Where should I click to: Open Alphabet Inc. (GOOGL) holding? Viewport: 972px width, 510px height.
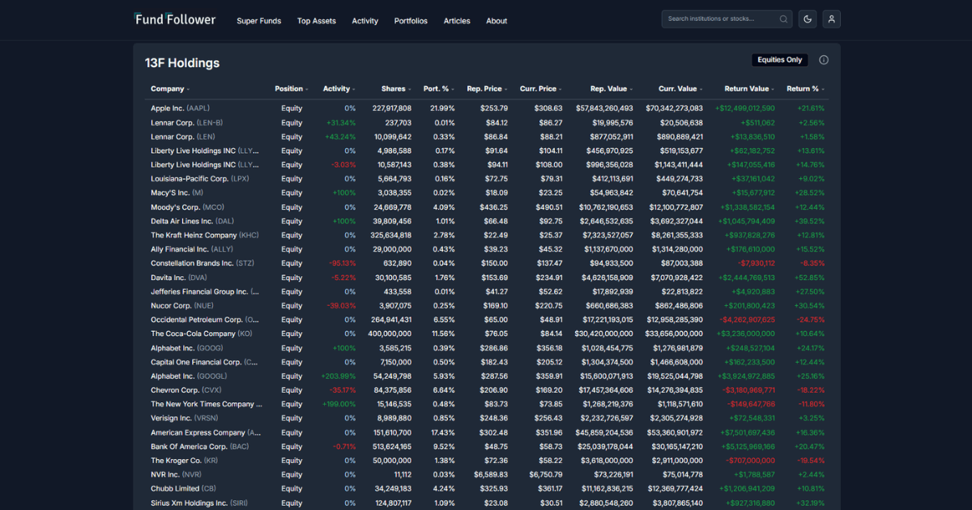click(x=189, y=376)
